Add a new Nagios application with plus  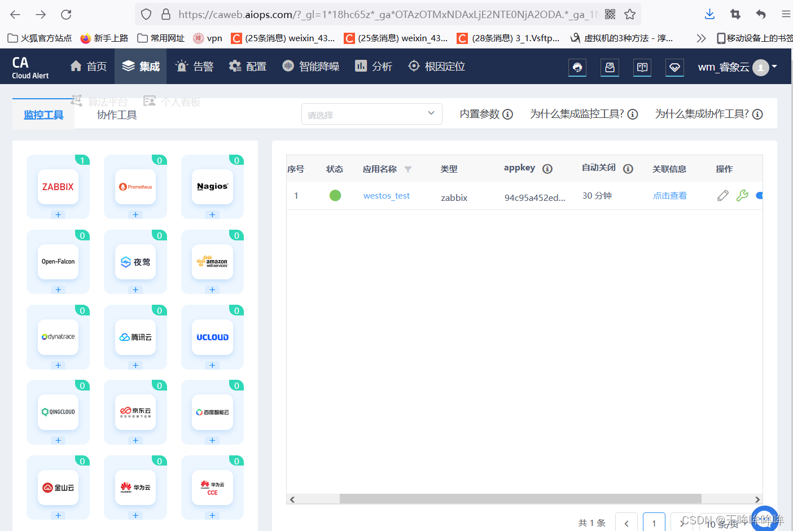(x=212, y=214)
